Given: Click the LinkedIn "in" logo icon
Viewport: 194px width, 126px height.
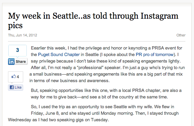Looking at the screenshot, I should (x=11, y=62).
